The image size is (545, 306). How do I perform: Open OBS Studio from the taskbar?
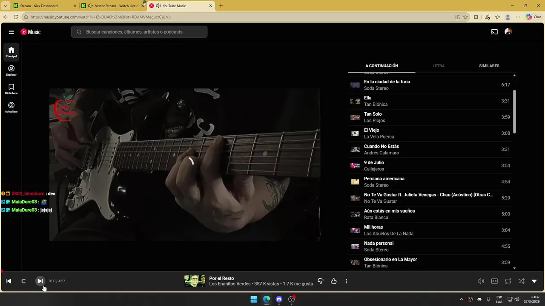coord(292,299)
